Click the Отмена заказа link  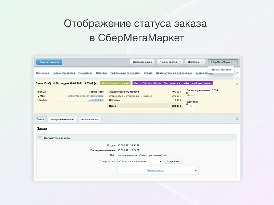click(x=155, y=170)
